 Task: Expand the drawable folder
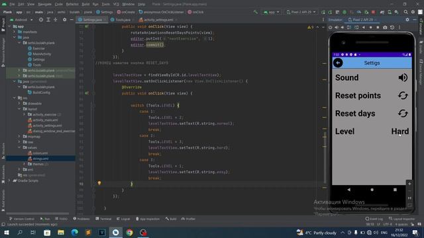click(x=19, y=103)
